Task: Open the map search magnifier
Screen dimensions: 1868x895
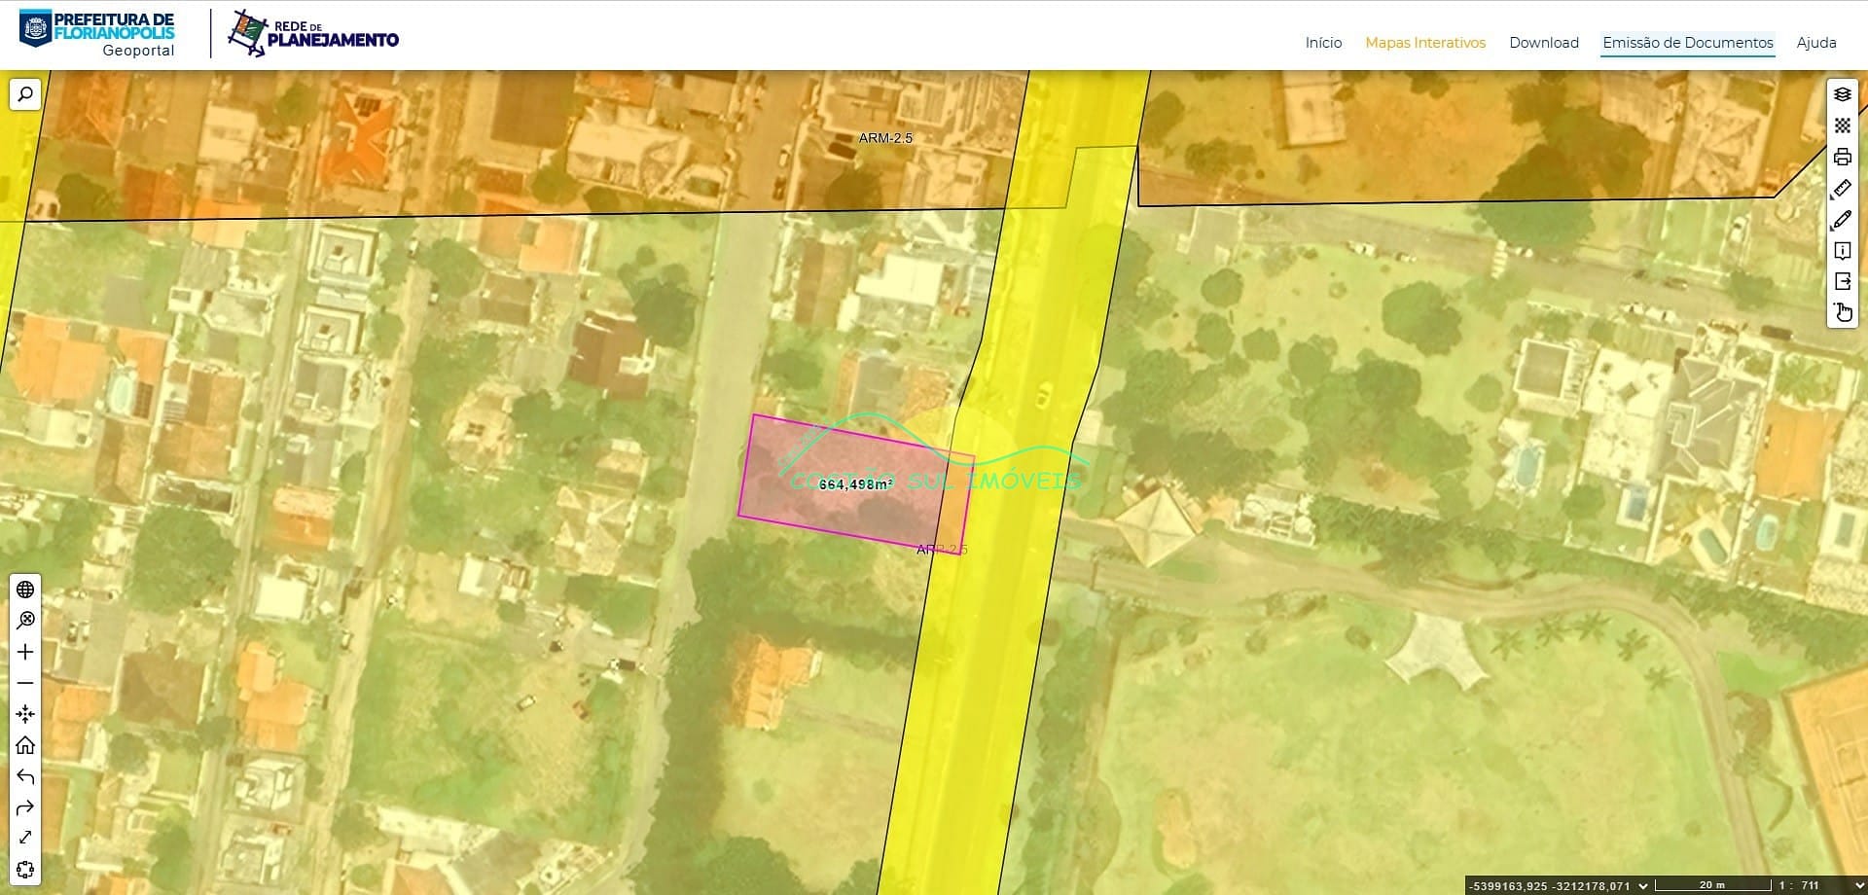Action: (x=25, y=94)
